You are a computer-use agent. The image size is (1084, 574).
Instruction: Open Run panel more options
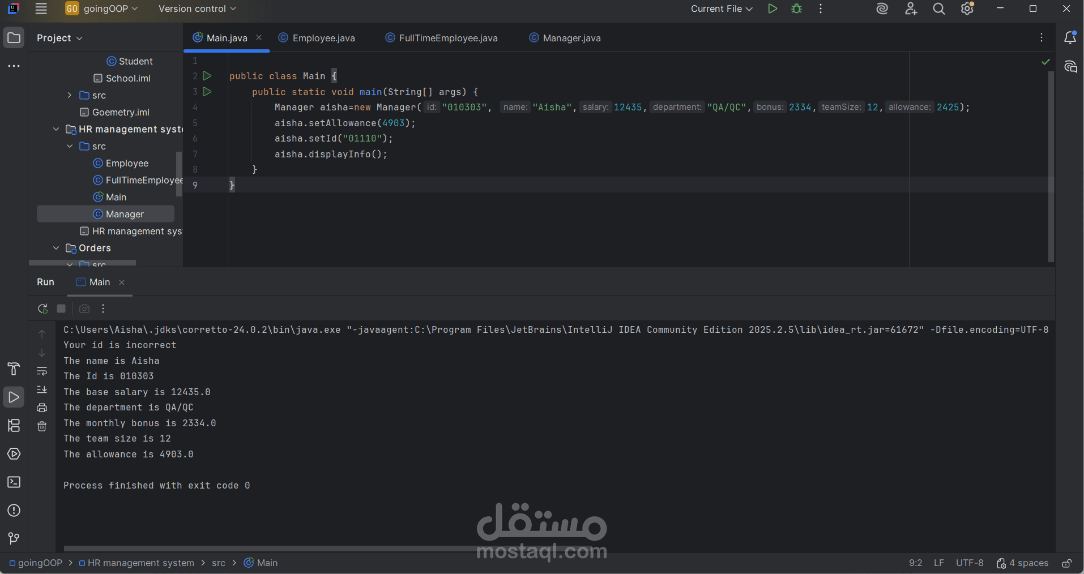click(x=103, y=309)
